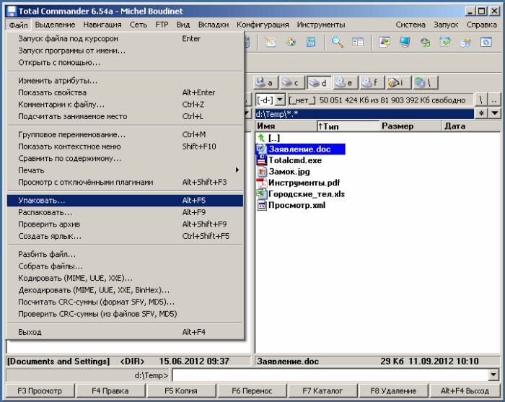Click the two-panel layout toolbar icon

point(358,42)
